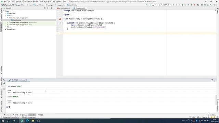The image size is (219, 123).
Task: Open the Event Log
Action: (212, 115)
